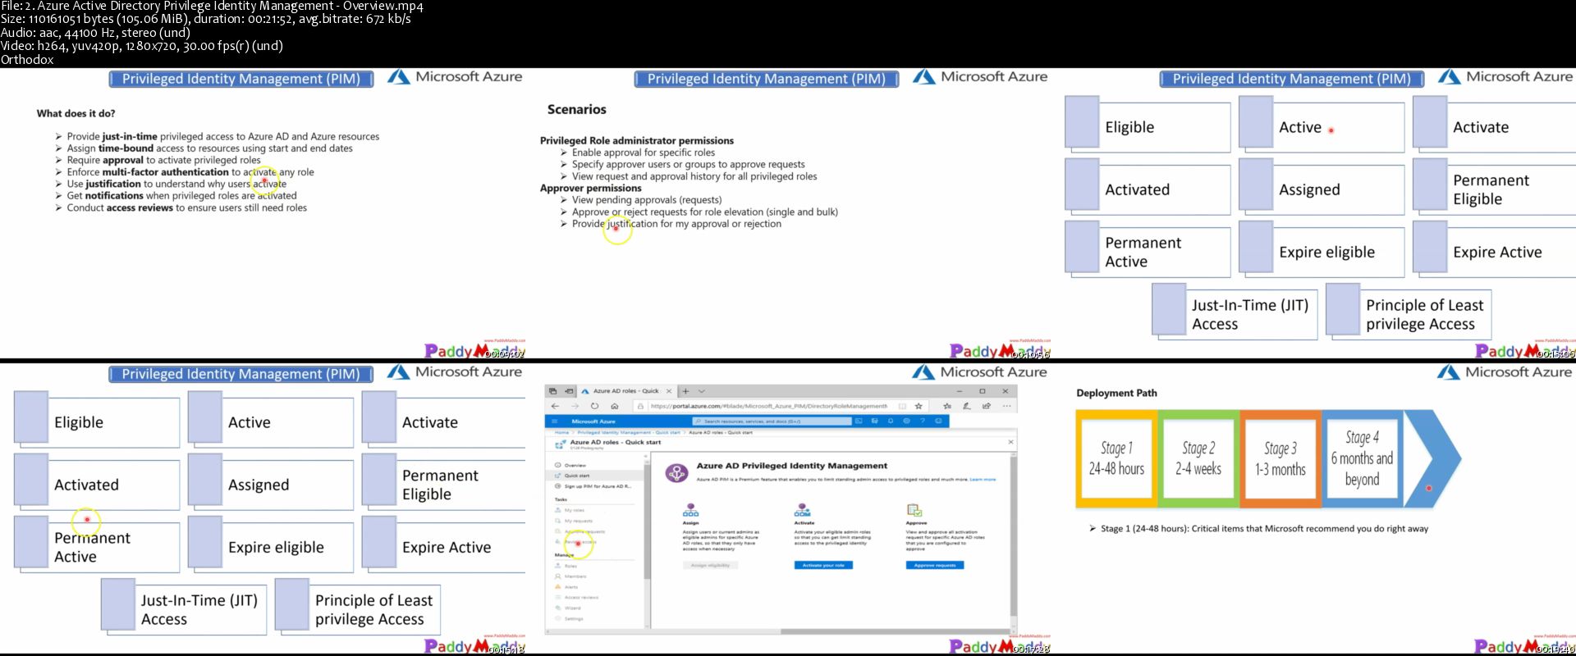The width and height of the screenshot is (1576, 656).
Task: Close the Azure AD roles blade
Action: [x=1010, y=442]
